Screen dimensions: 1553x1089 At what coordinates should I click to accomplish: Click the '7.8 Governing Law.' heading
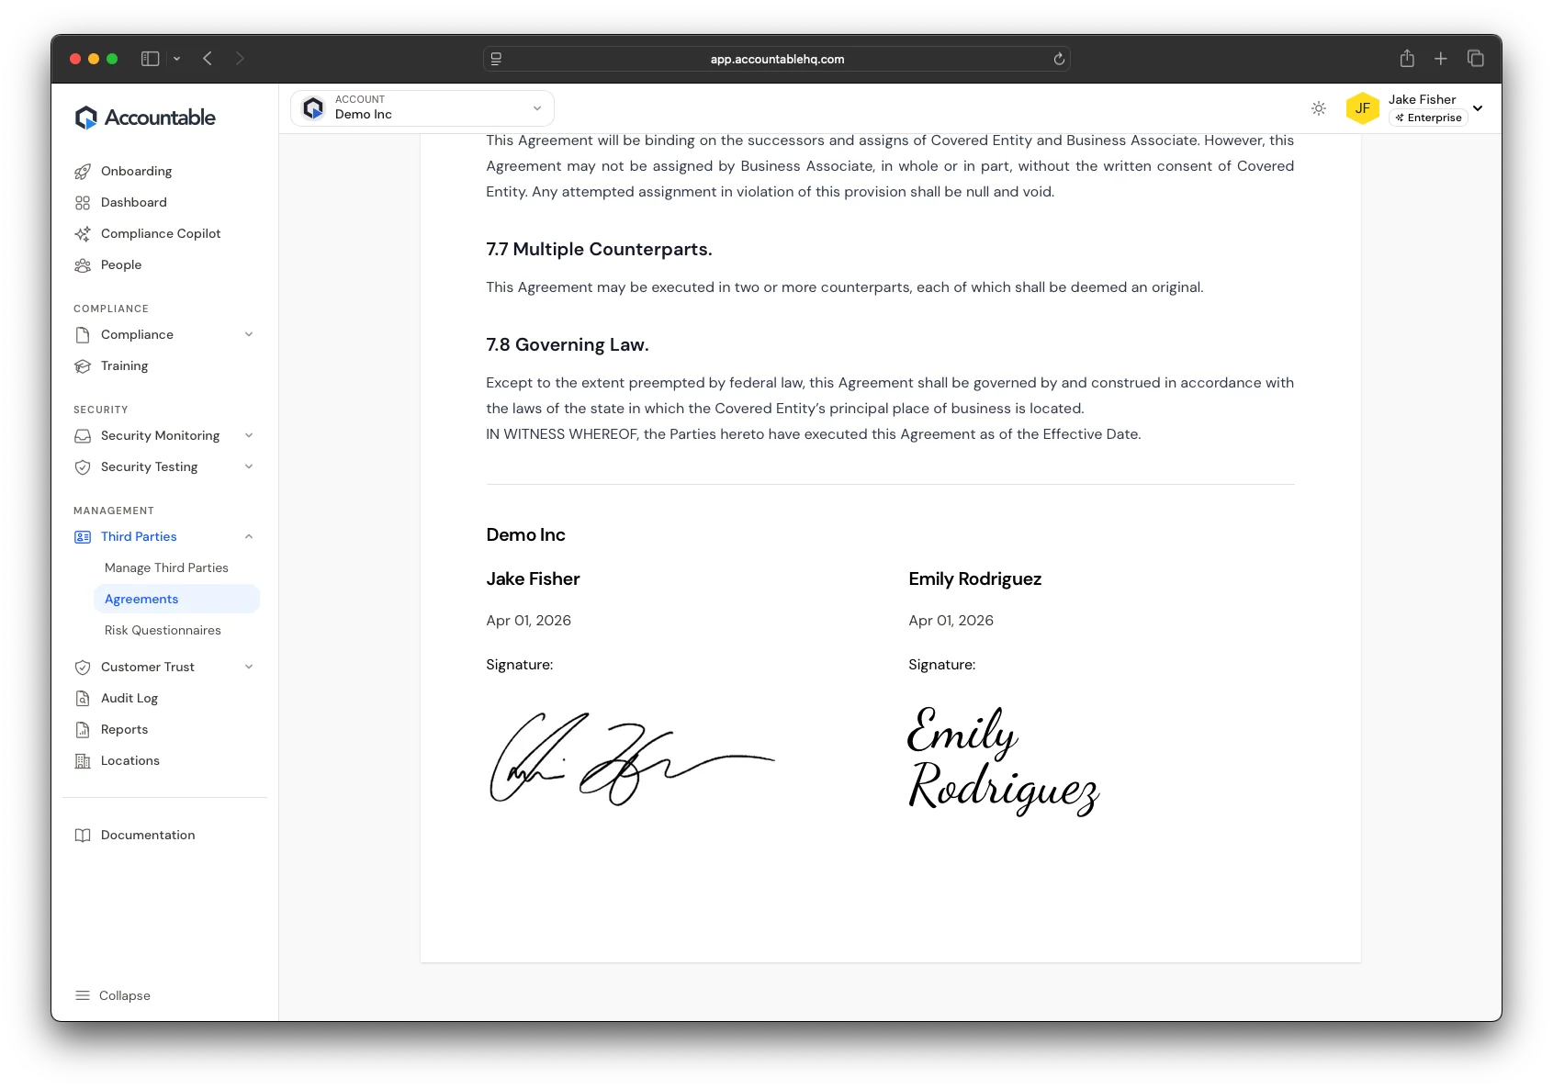coord(568,345)
